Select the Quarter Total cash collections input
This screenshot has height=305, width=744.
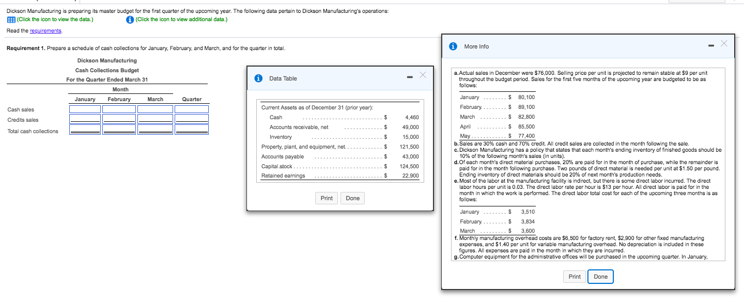(191, 130)
